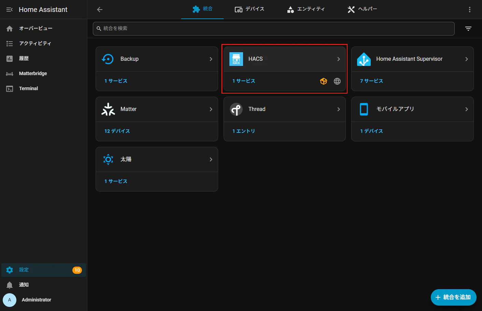
Task: Click the back arrow in the header
Action: click(100, 10)
